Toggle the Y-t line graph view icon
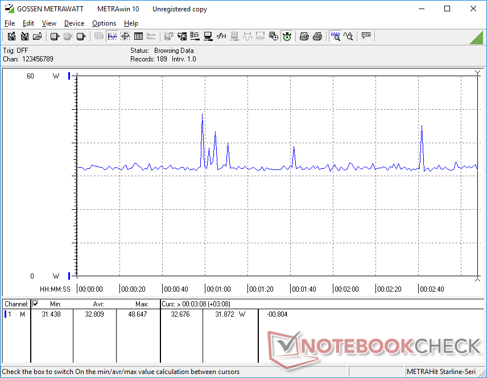The width and height of the screenshot is (487, 378). point(112,36)
